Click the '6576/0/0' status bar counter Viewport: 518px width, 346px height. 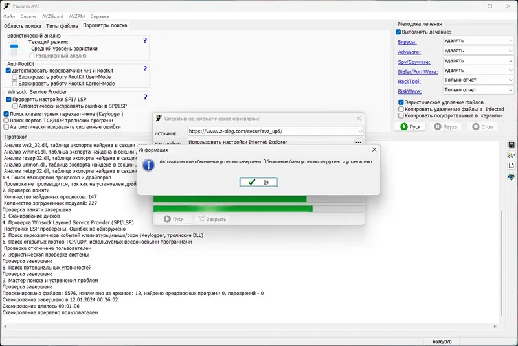[x=442, y=341]
